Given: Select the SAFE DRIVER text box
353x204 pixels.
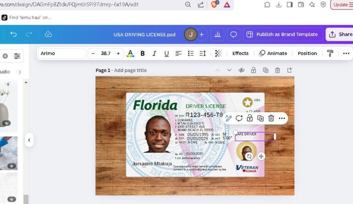Looking at the screenshot, I should (255, 136).
